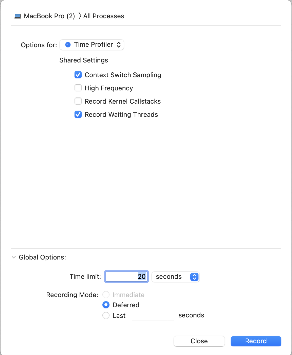Click the MacBook Pro laptop icon
The width and height of the screenshot is (292, 355).
(x=17, y=16)
